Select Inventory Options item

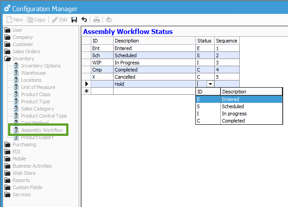37,66
